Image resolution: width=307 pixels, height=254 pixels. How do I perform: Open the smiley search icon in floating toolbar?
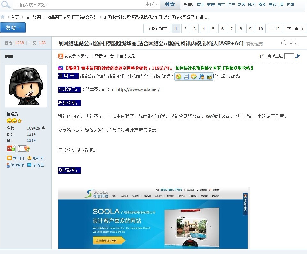click(201, 77)
